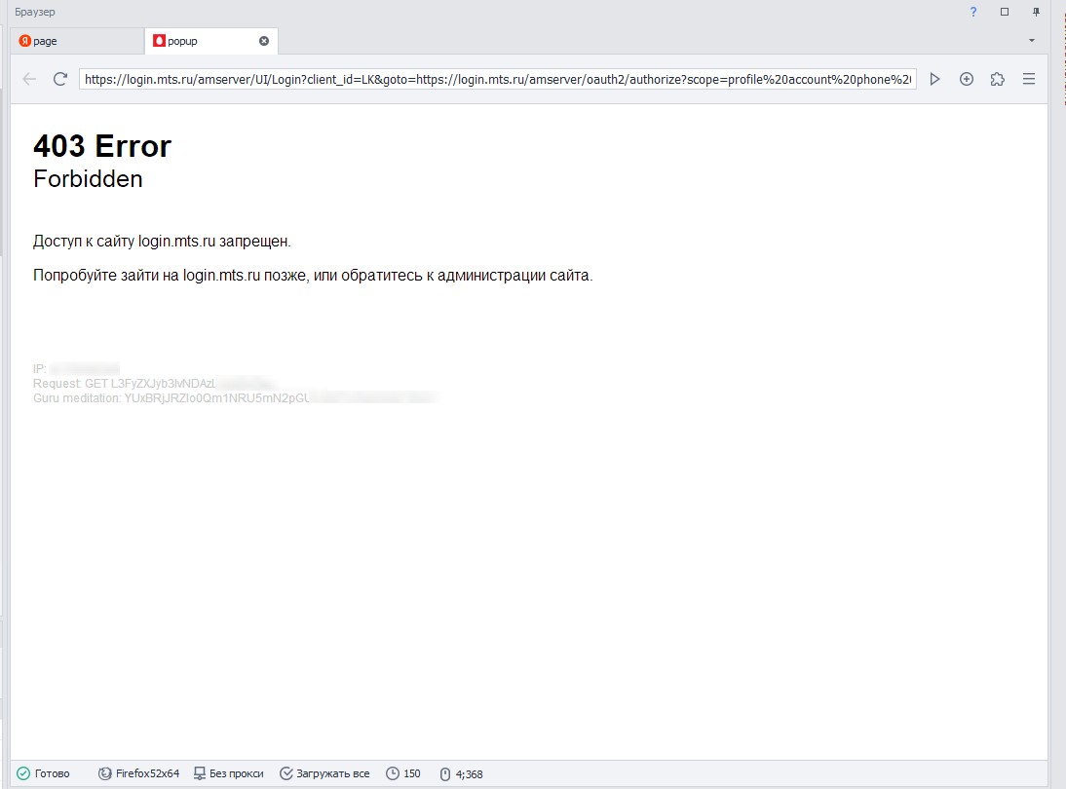Viewport: 1066px width, 789px height.
Task: Click "Доступ к сайту login.mts.ru запрещен." line
Action: [162, 242]
